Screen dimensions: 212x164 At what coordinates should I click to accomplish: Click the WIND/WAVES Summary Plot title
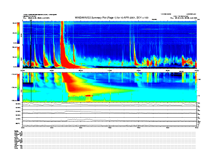click(x=112, y=18)
